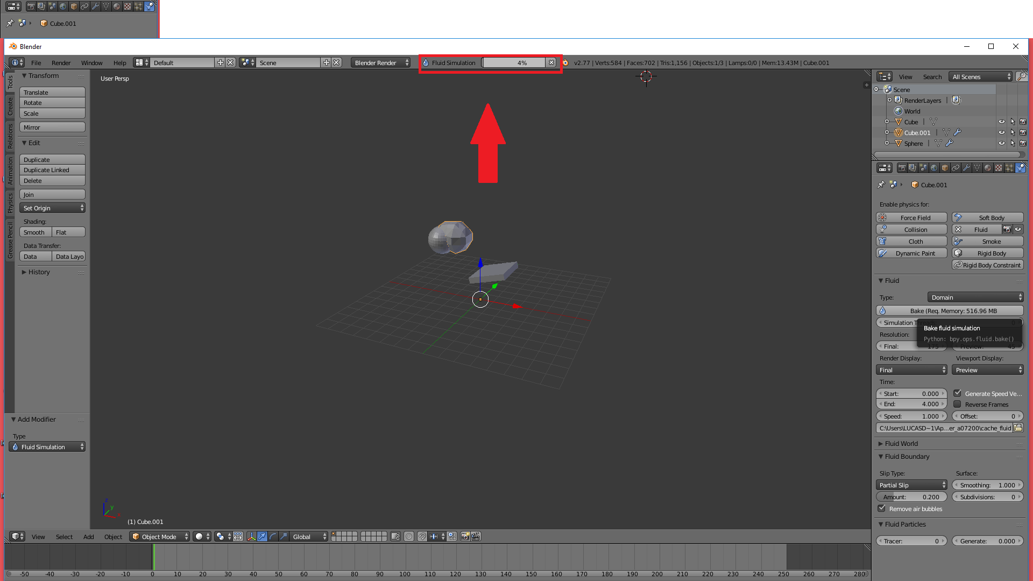Click the Duplicate Linked button
The width and height of the screenshot is (1033, 581).
(52, 170)
